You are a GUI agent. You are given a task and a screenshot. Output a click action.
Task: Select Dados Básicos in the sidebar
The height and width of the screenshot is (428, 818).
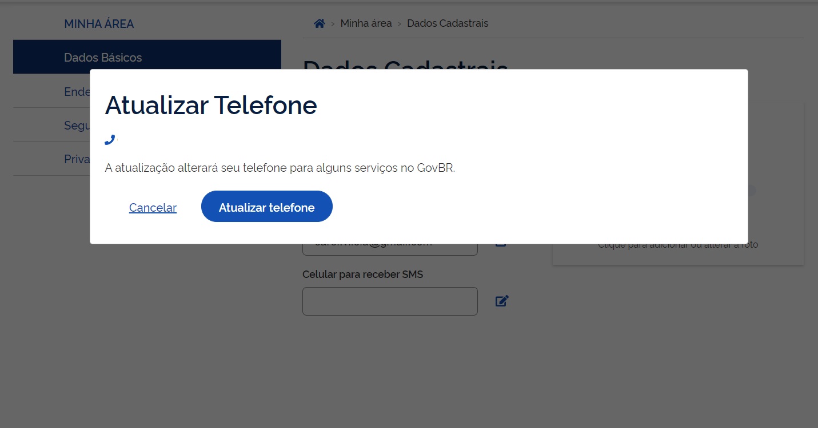(103, 57)
